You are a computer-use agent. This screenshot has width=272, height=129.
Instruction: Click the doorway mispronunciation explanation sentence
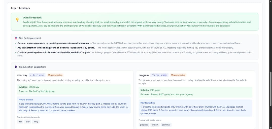(64, 80)
